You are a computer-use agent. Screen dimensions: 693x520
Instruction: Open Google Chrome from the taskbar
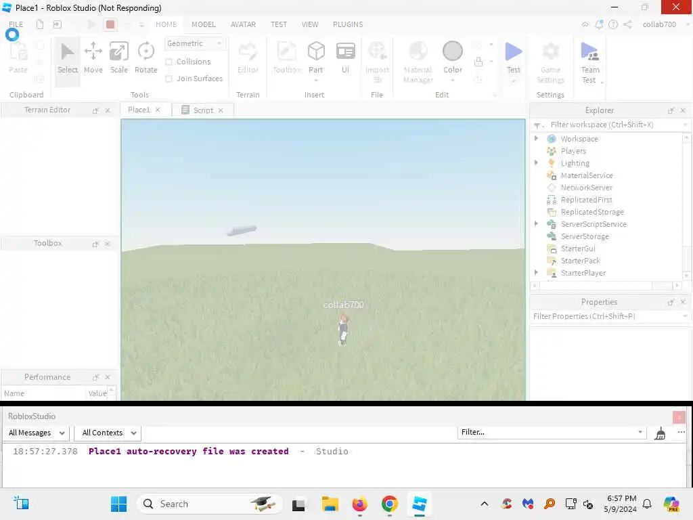(x=389, y=504)
